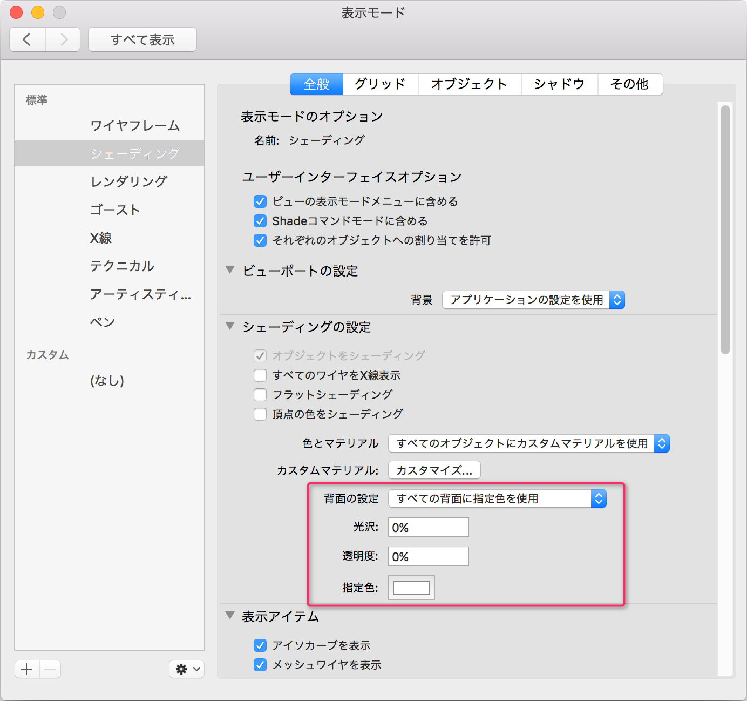Screen dimensions: 747x701
Task: Click the 光沢 percentage input field
Action: (428, 527)
